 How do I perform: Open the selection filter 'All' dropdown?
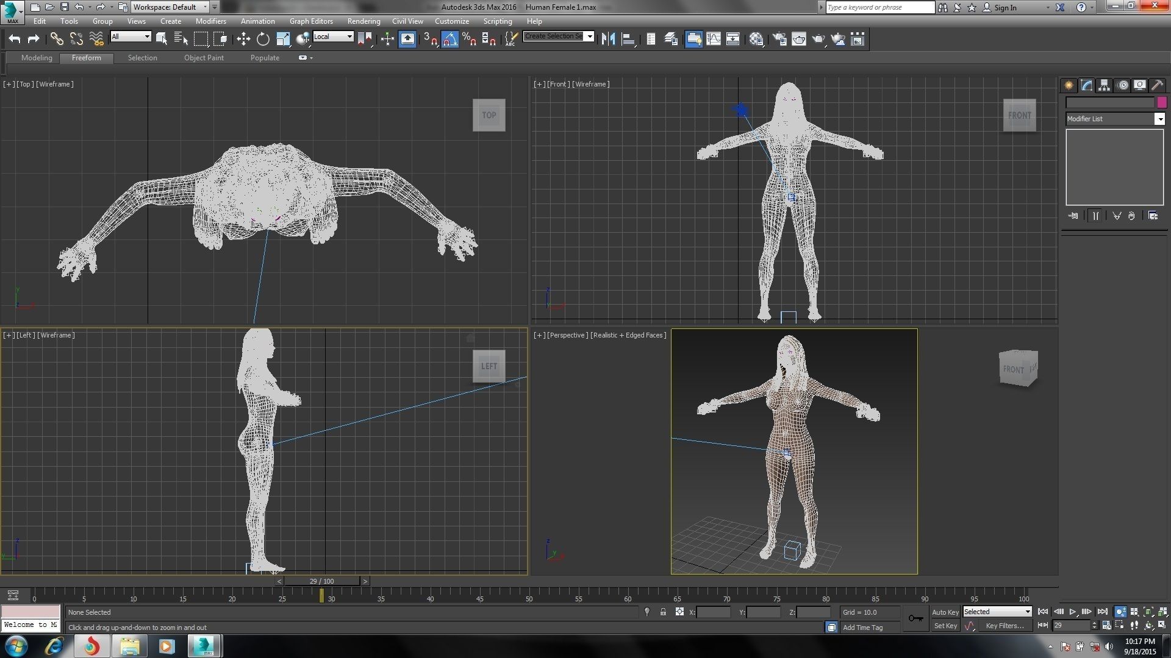click(131, 37)
